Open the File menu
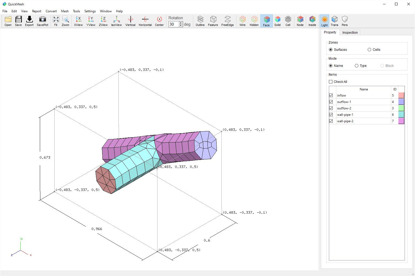Image resolution: width=415 pixels, height=276 pixels. click(x=5, y=11)
